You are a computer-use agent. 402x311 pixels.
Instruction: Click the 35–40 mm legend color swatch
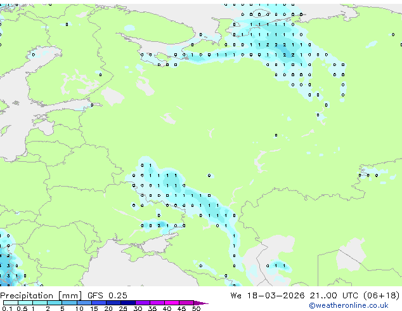pos(157,303)
